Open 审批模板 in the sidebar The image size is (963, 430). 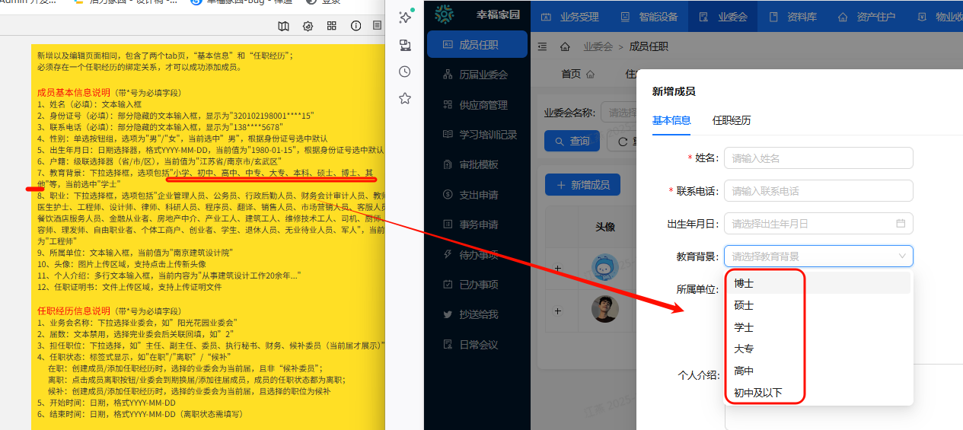[x=477, y=164]
